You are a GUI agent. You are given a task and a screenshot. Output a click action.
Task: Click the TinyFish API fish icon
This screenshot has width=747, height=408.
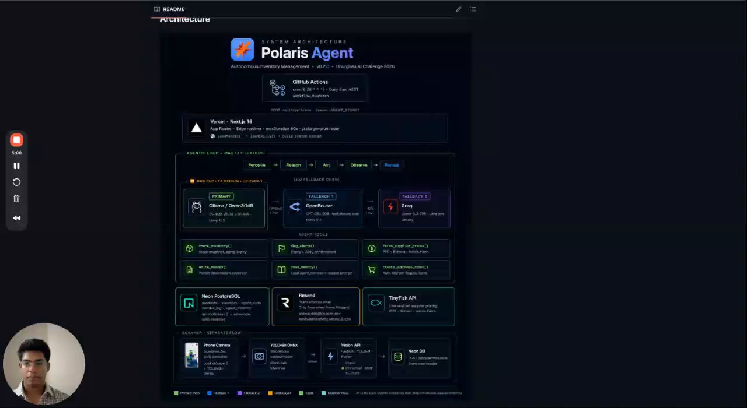376,303
